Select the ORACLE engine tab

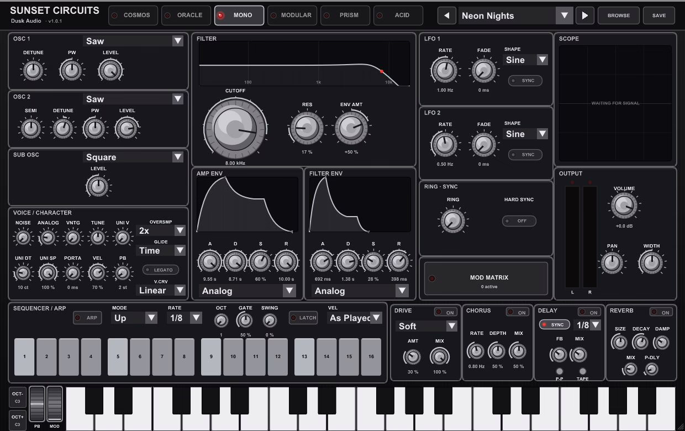(x=186, y=15)
